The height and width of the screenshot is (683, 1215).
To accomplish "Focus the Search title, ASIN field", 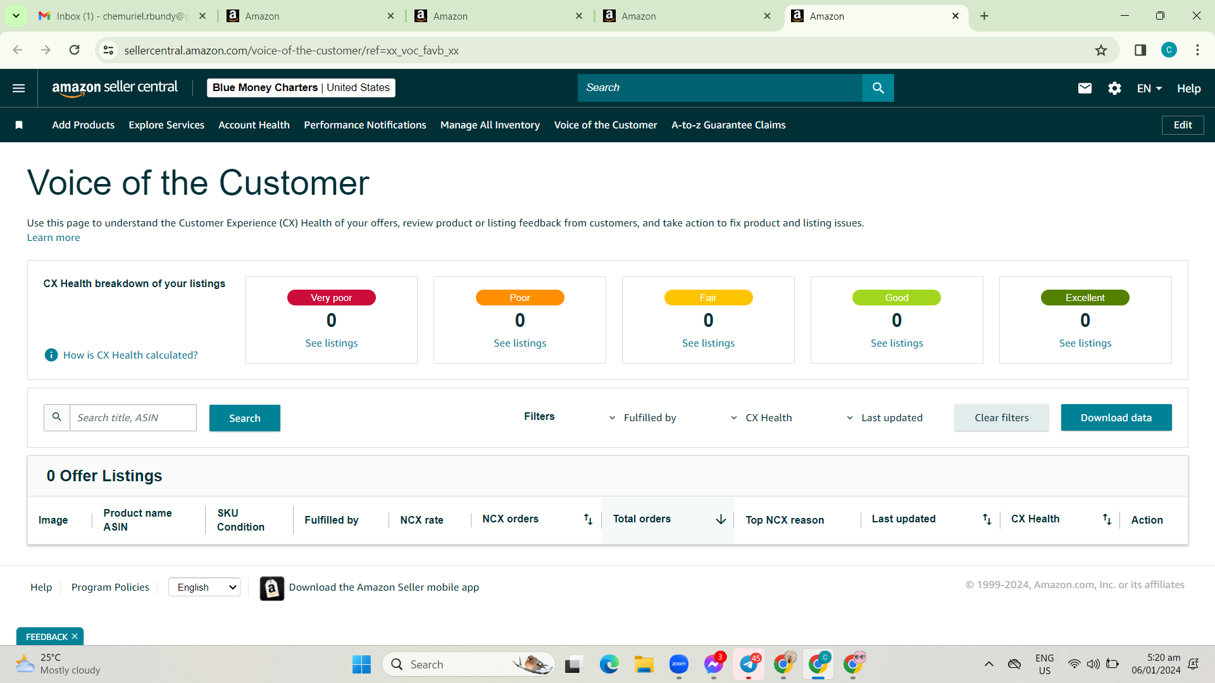I will pyautogui.click(x=133, y=418).
